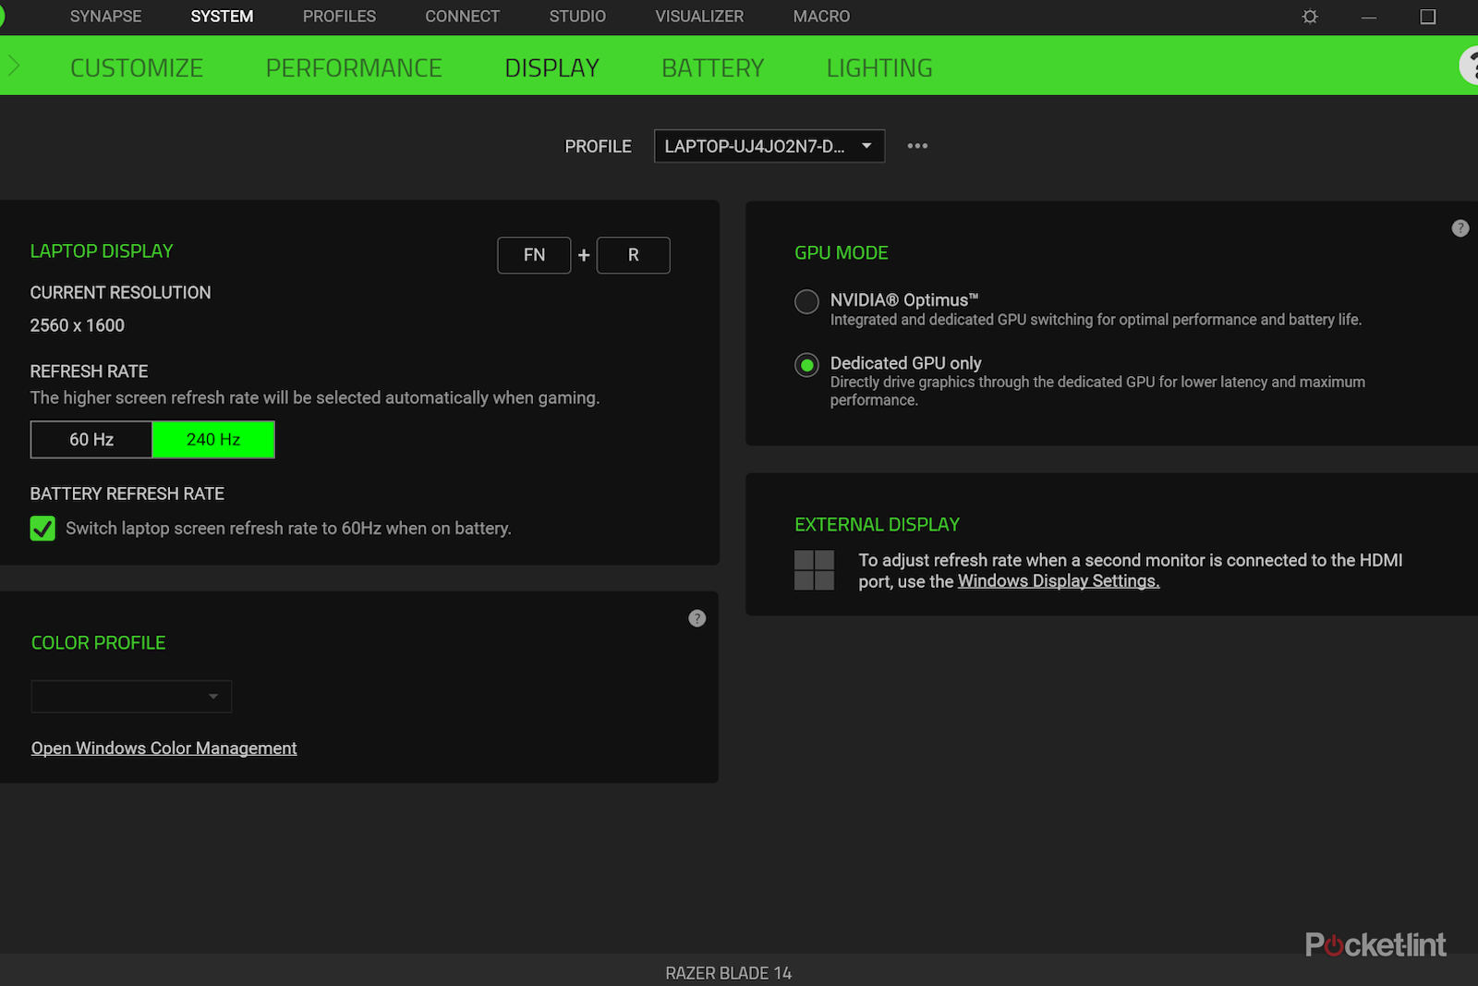Expand the Color Profile dropdown
The height and width of the screenshot is (986, 1478).
[131, 697]
